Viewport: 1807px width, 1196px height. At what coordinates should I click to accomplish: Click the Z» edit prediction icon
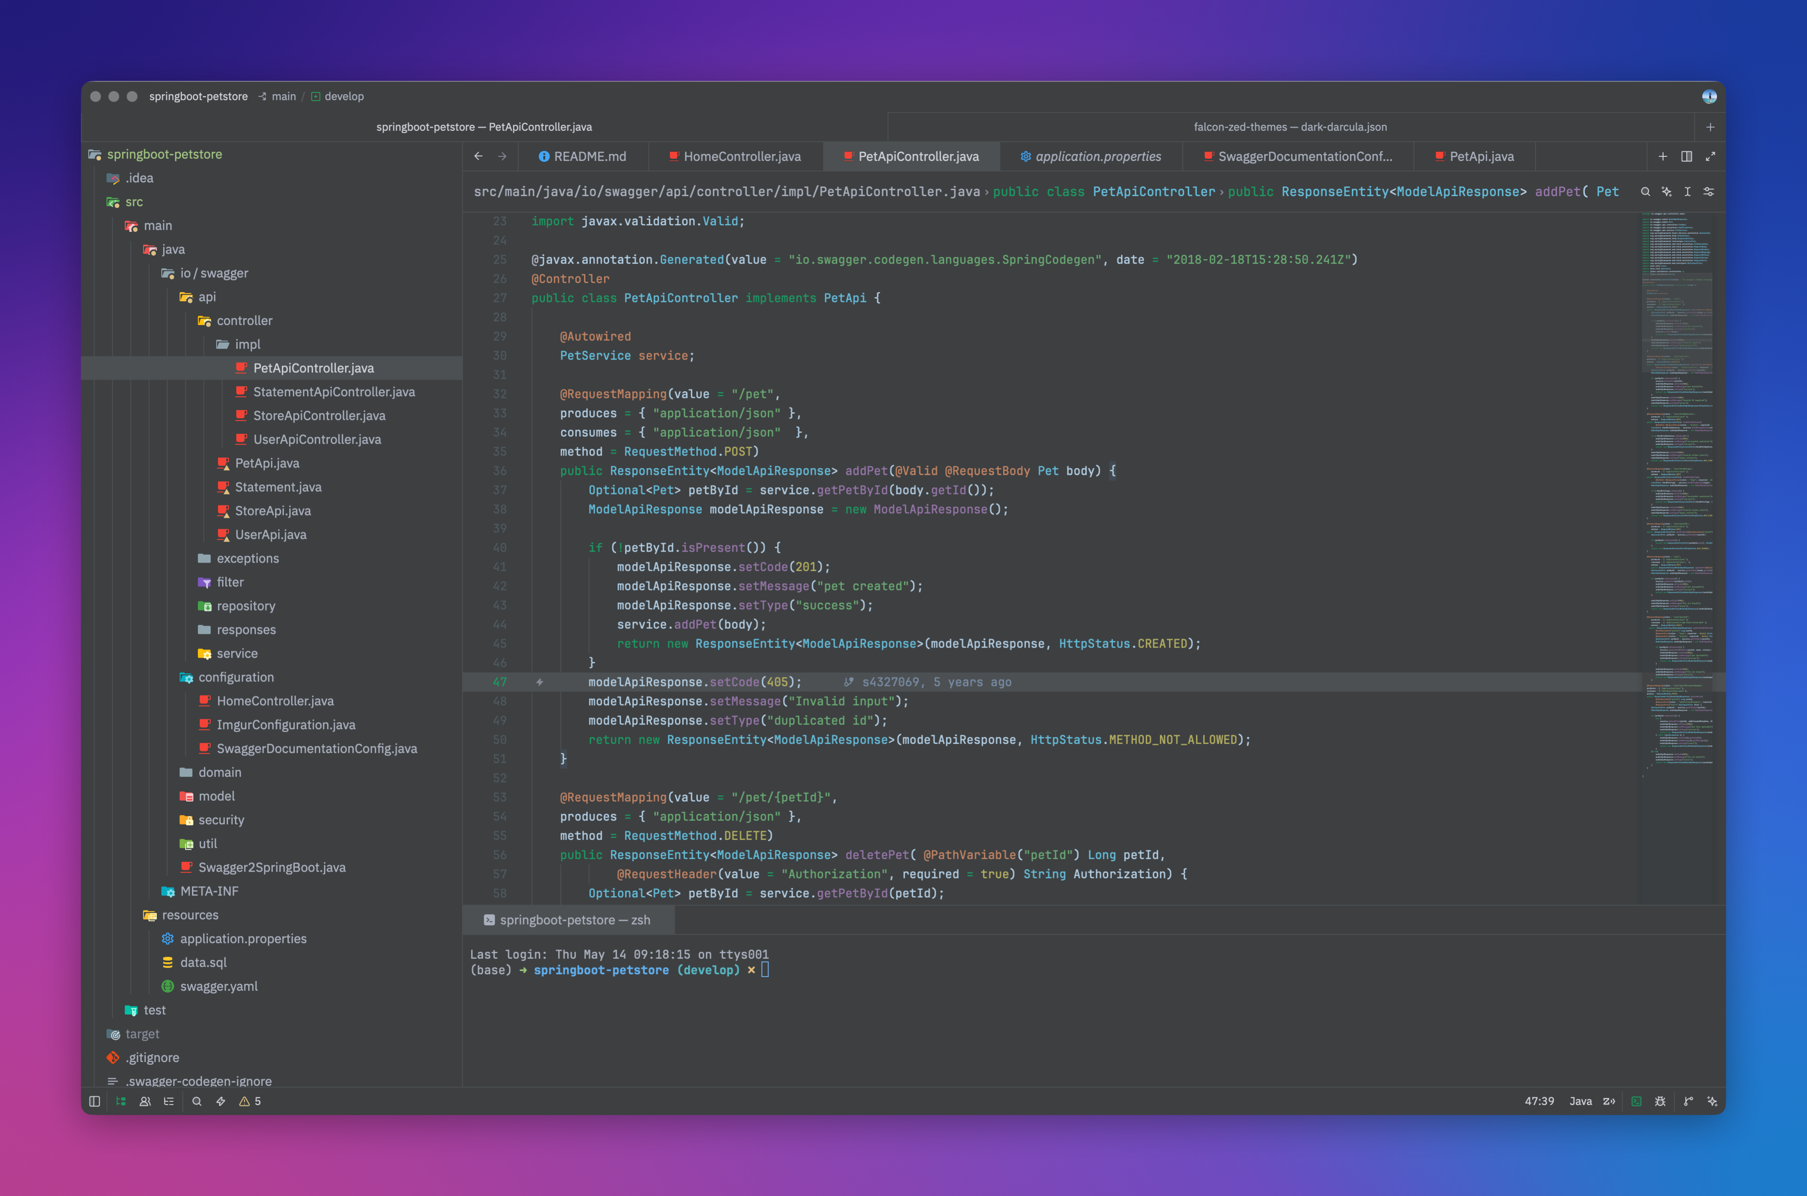pos(1609,1100)
